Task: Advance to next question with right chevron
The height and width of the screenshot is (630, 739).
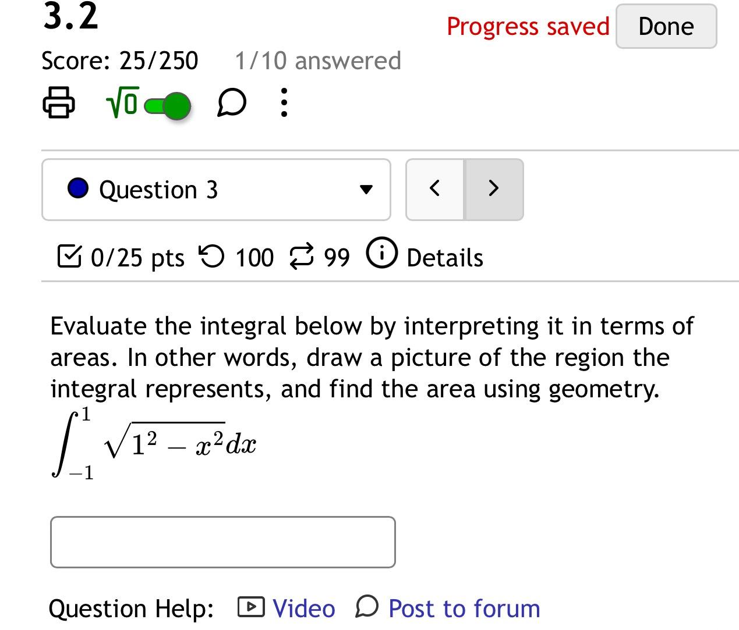Action: point(494,188)
